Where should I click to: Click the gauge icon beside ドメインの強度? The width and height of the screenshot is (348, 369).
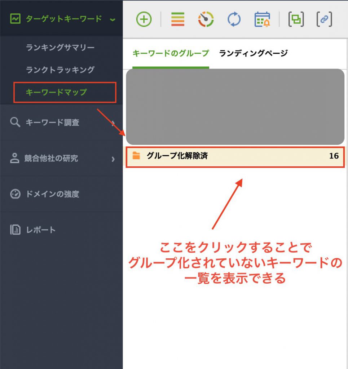point(15,194)
